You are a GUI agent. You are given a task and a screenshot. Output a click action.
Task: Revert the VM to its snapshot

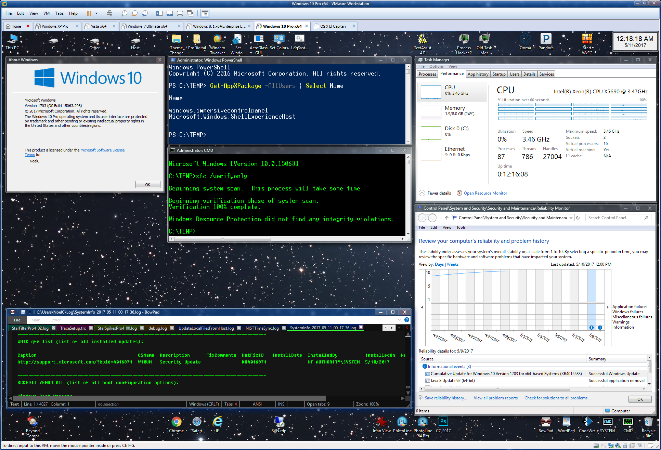coord(135,13)
